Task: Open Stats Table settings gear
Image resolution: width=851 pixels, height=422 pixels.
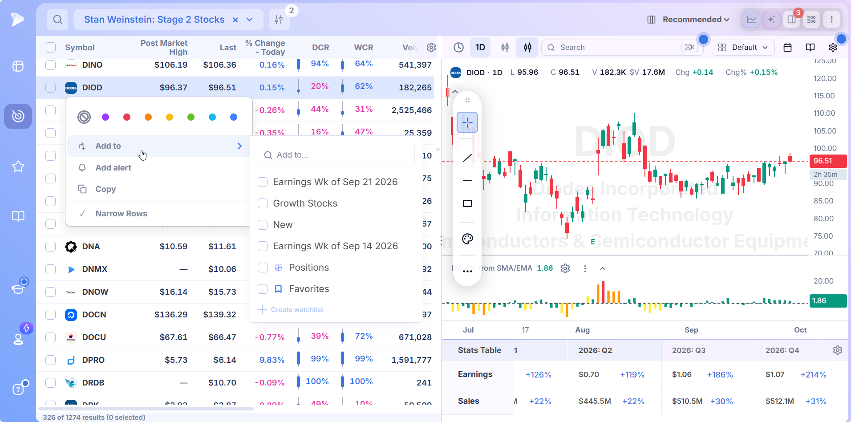Action: point(838,350)
